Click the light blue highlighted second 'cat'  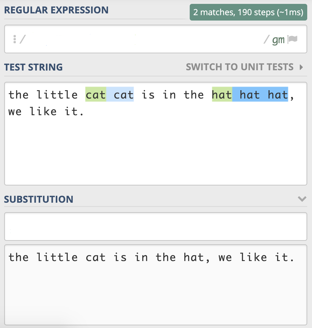click(x=123, y=95)
